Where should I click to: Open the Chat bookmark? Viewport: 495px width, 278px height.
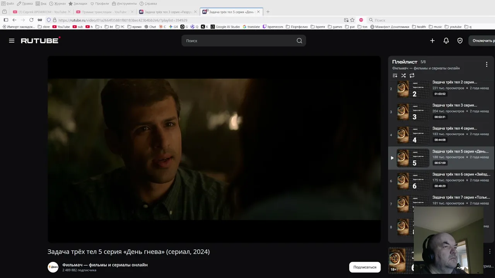click(150, 27)
